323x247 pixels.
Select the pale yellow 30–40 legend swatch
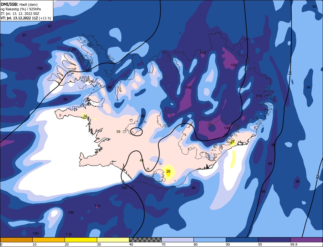coord(113,240)
